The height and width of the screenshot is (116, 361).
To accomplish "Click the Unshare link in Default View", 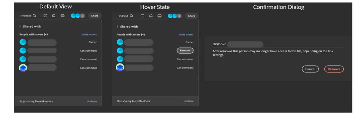I will click(x=92, y=101).
